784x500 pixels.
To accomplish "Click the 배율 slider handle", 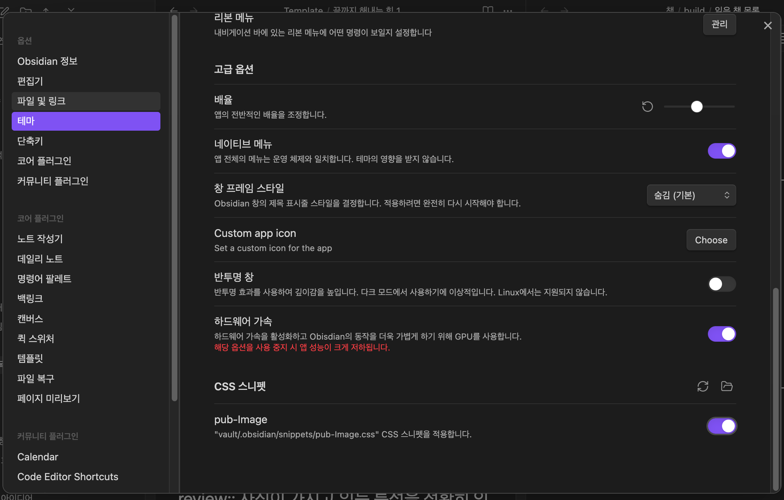I will [x=697, y=107].
